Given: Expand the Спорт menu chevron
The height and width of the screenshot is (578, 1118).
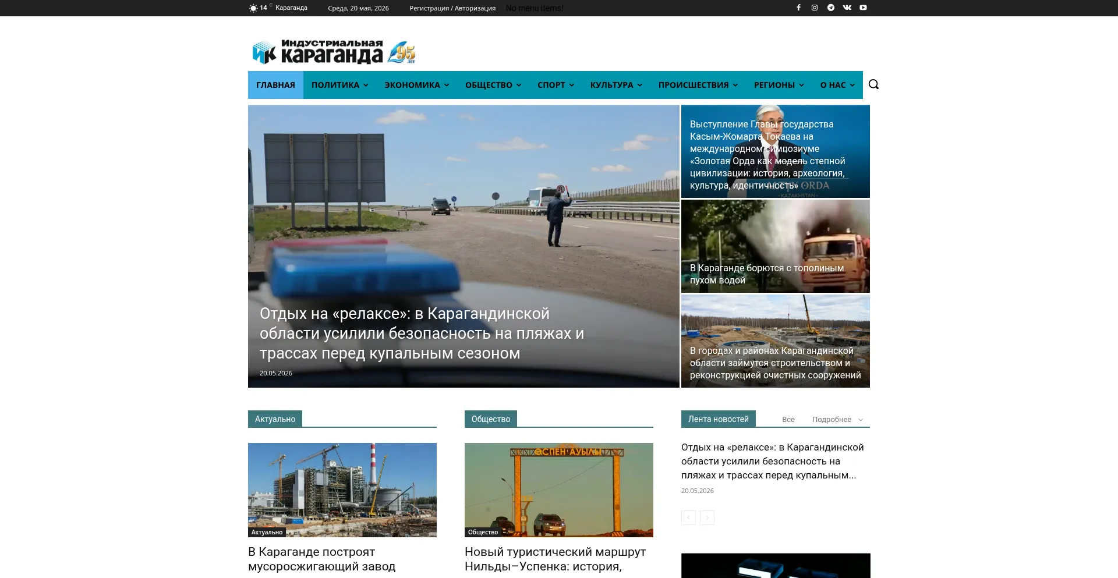Looking at the screenshot, I should point(572,85).
